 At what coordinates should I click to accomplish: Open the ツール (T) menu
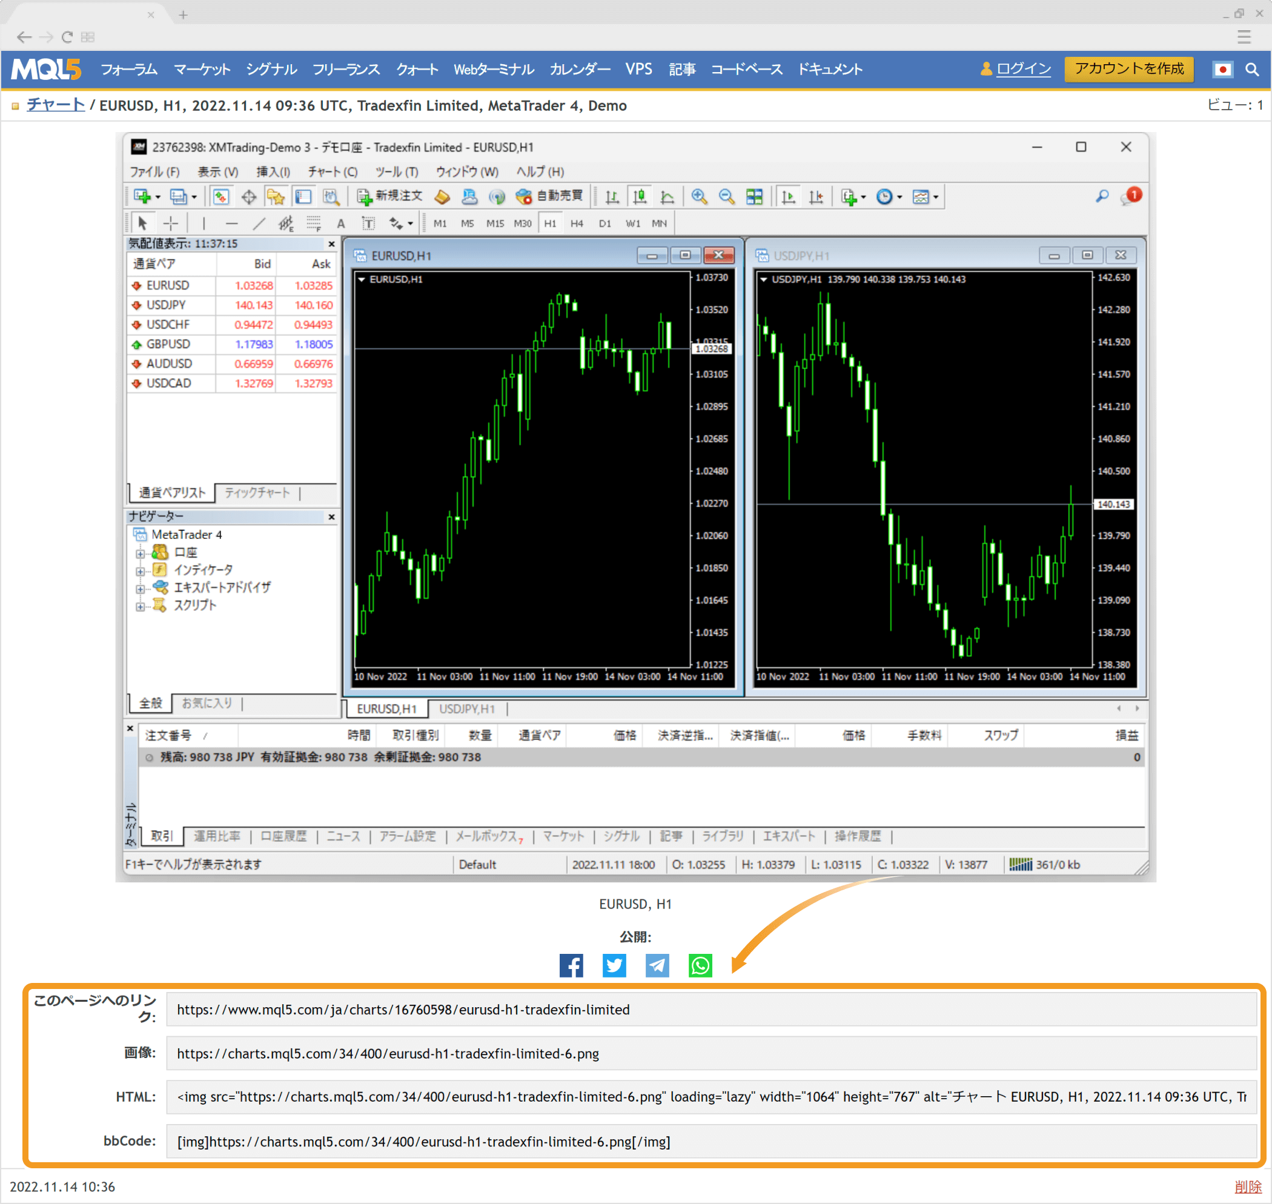click(x=397, y=172)
